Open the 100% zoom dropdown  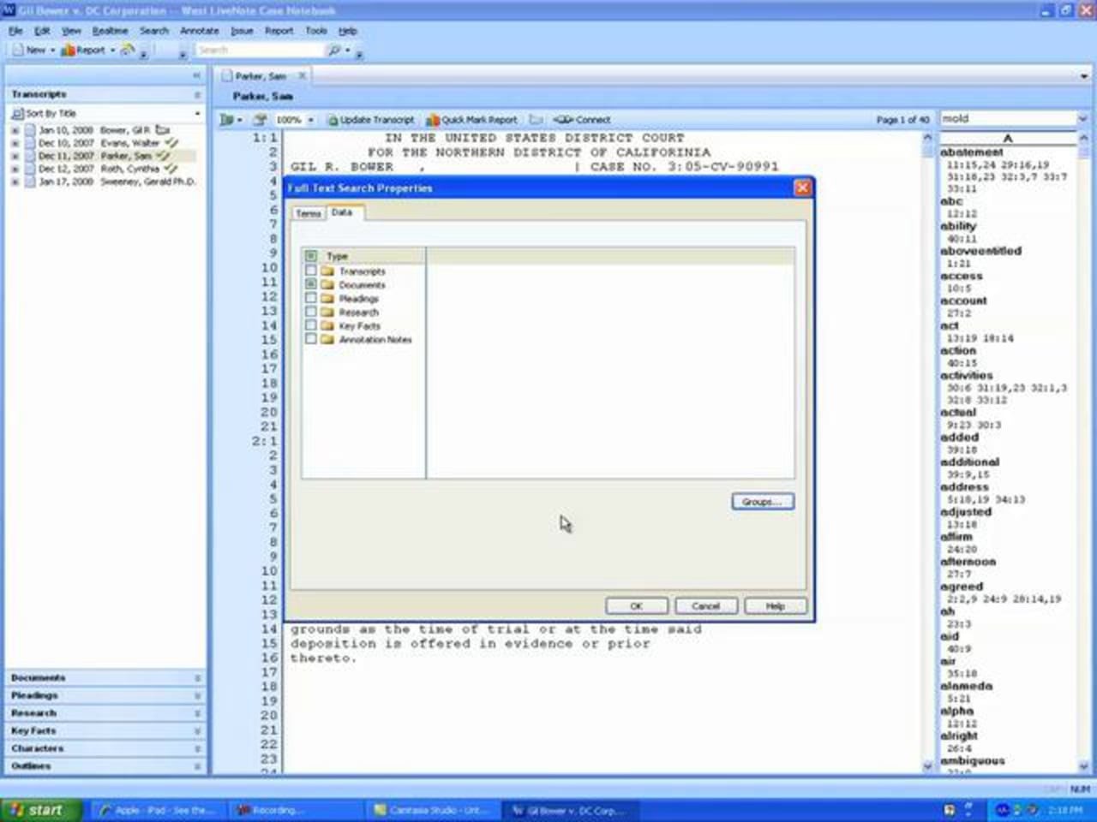pyautogui.click(x=310, y=120)
